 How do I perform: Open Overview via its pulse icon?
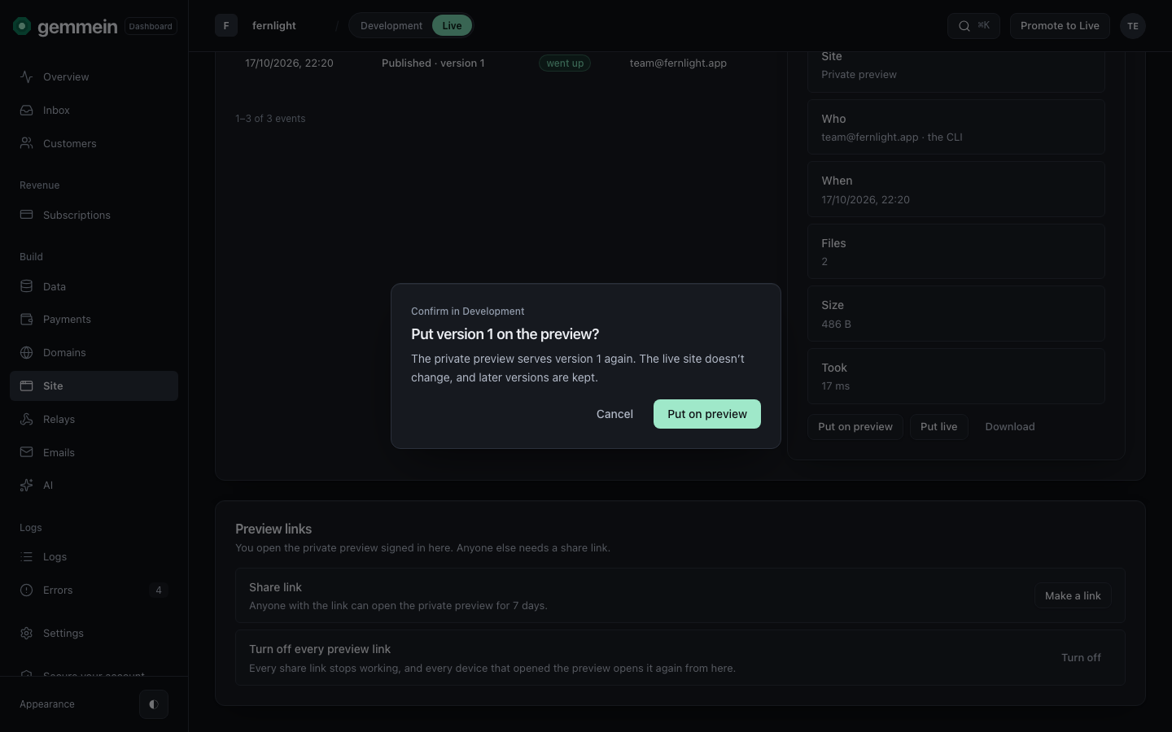[27, 76]
